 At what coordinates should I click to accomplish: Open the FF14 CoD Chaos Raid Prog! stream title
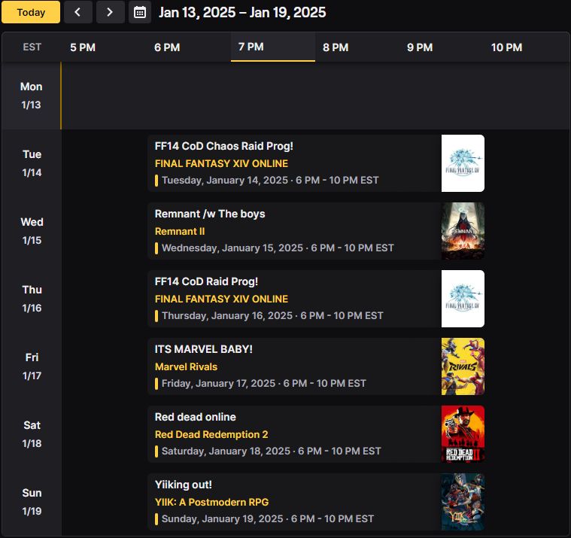[x=223, y=146]
